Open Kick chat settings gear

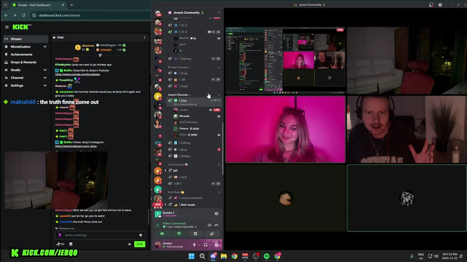(129, 244)
